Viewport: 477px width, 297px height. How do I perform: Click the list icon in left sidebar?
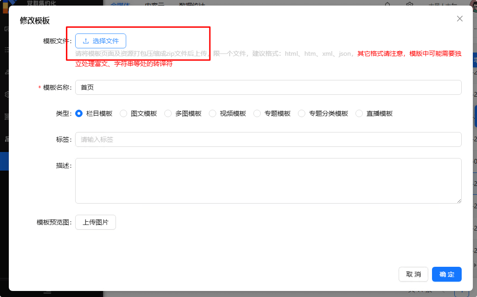coord(6,49)
